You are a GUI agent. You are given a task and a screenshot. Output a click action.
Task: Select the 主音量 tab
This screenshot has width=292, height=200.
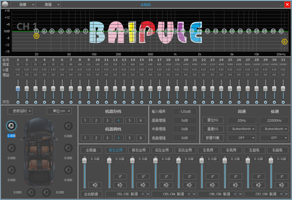click(91, 150)
